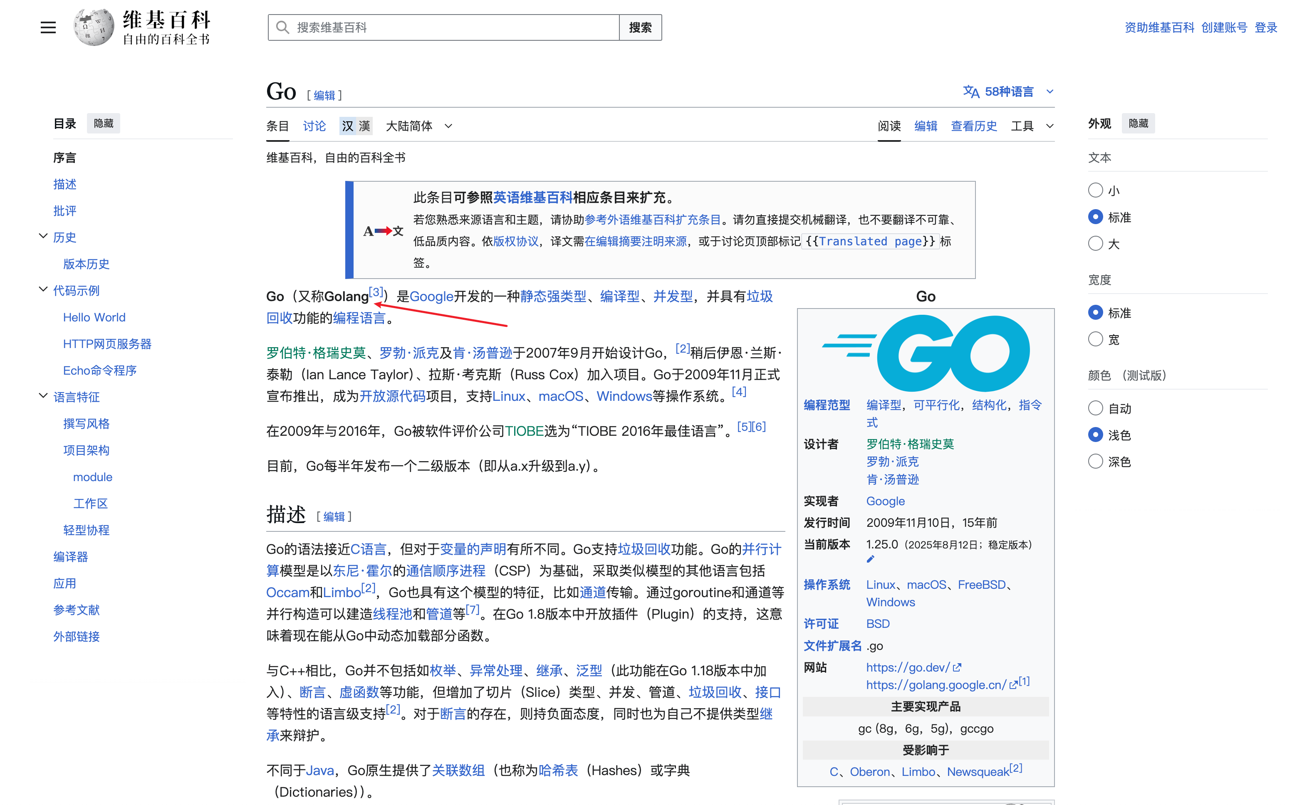Open the 通信顺序进程 link
1302x805 pixels.
click(x=446, y=571)
